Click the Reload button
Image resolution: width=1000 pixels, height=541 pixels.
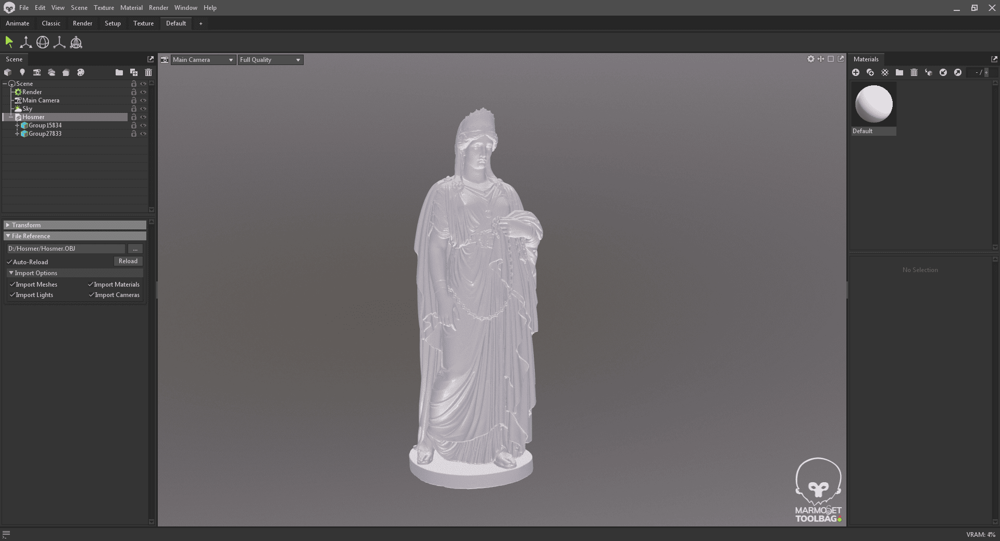128,261
